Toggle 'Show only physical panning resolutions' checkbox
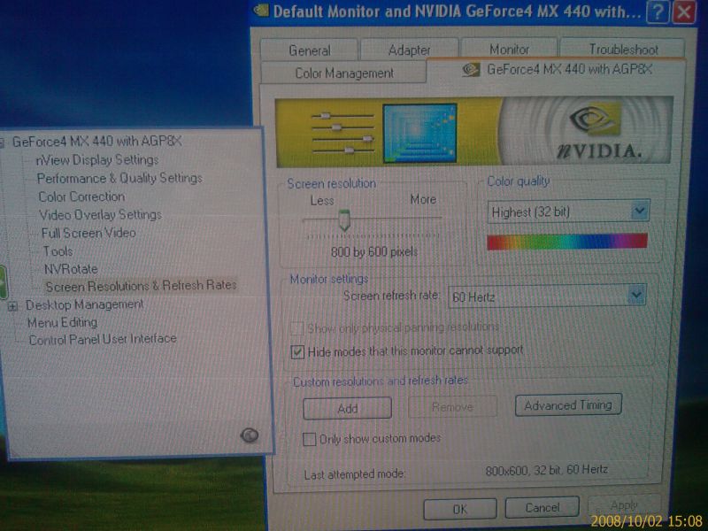The height and width of the screenshot is (531, 708). pyautogui.click(x=297, y=328)
